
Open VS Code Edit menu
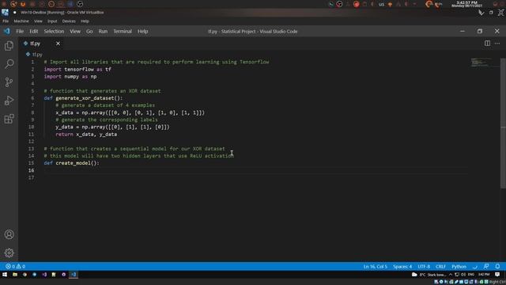33,32
